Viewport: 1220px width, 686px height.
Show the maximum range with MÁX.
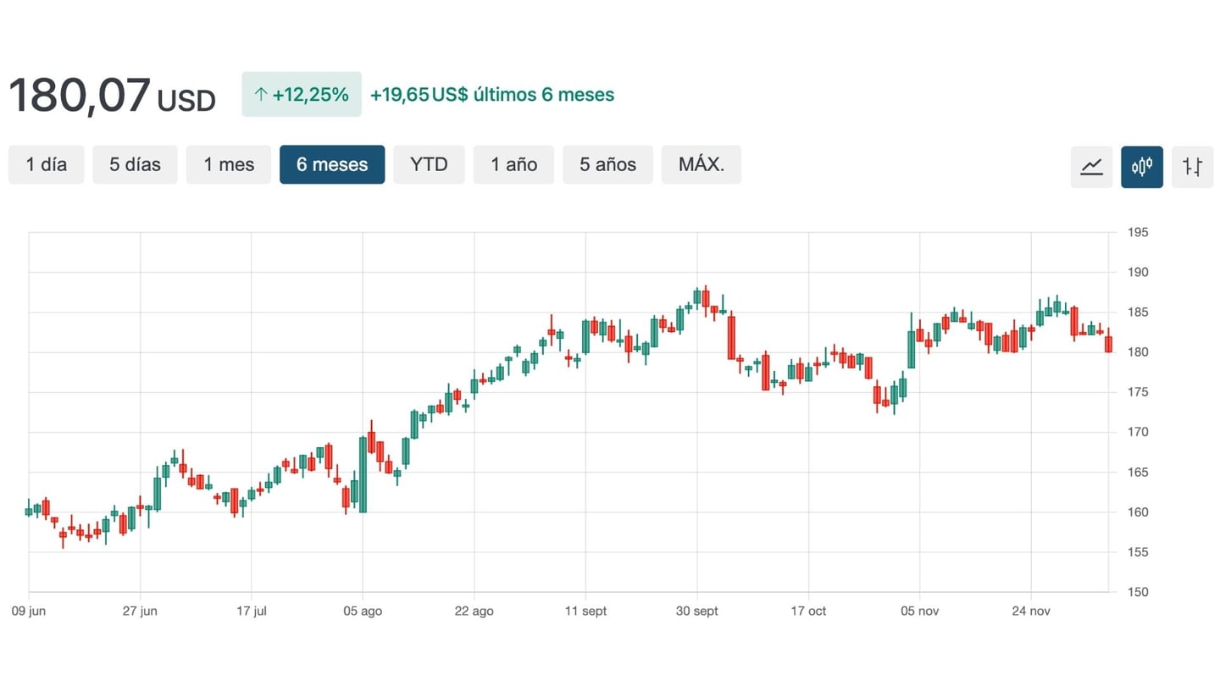click(701, 164)
